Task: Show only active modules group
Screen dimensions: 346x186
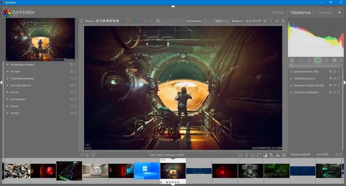Action: pos(301,60)
